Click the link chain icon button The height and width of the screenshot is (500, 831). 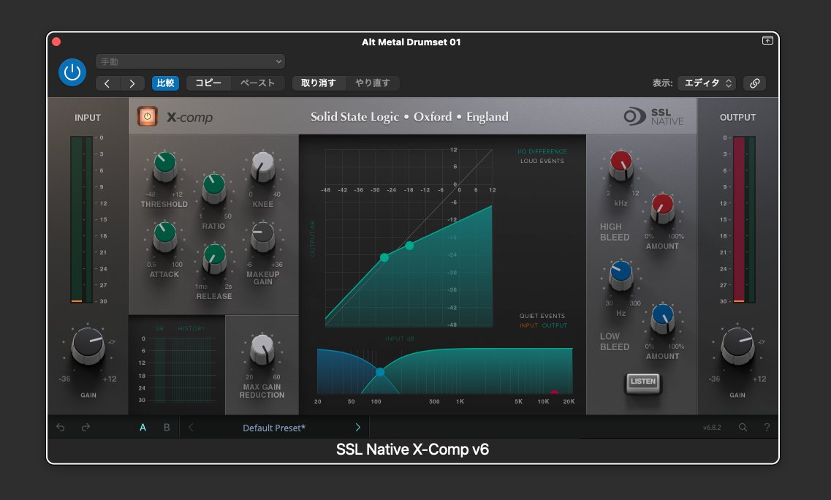(755, 83)
